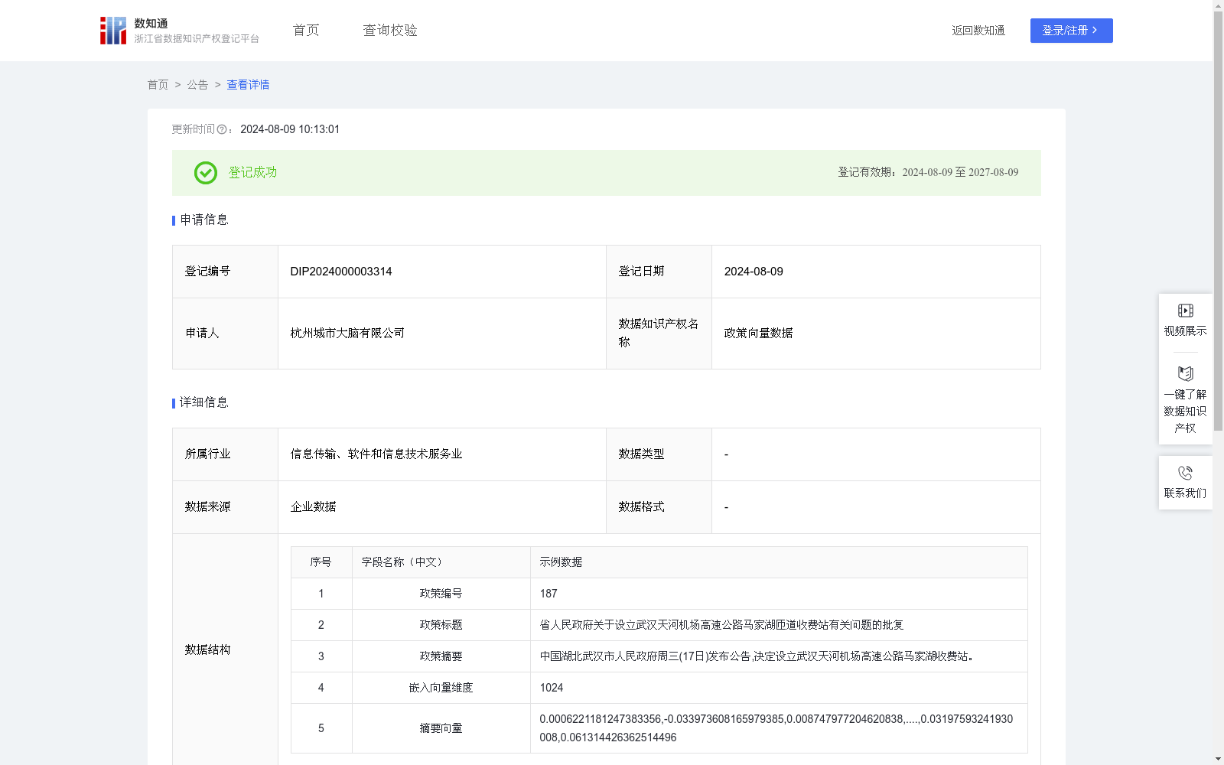Click applicant name 杭州城市大脑有限公司

click(347, 334)
